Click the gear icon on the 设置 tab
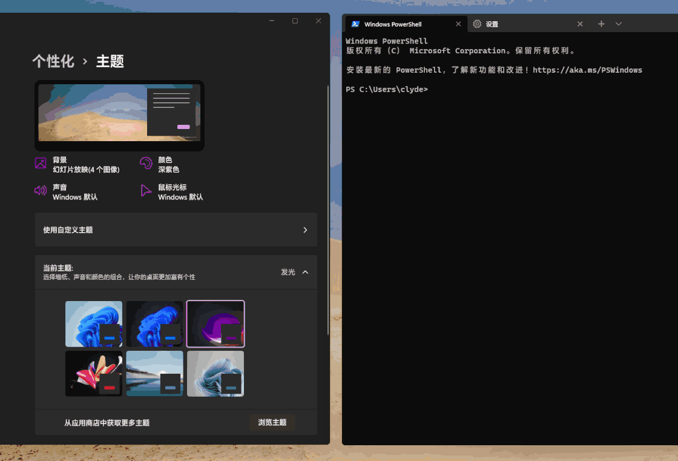Viewport: 678px width, 461px height. point(478,24)
